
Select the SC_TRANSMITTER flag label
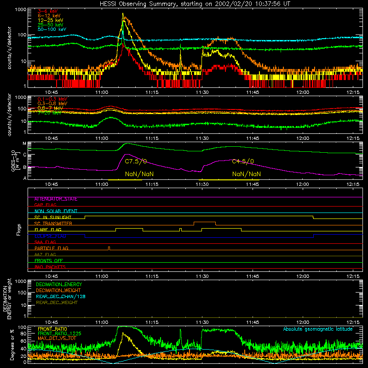coord(53,224)
